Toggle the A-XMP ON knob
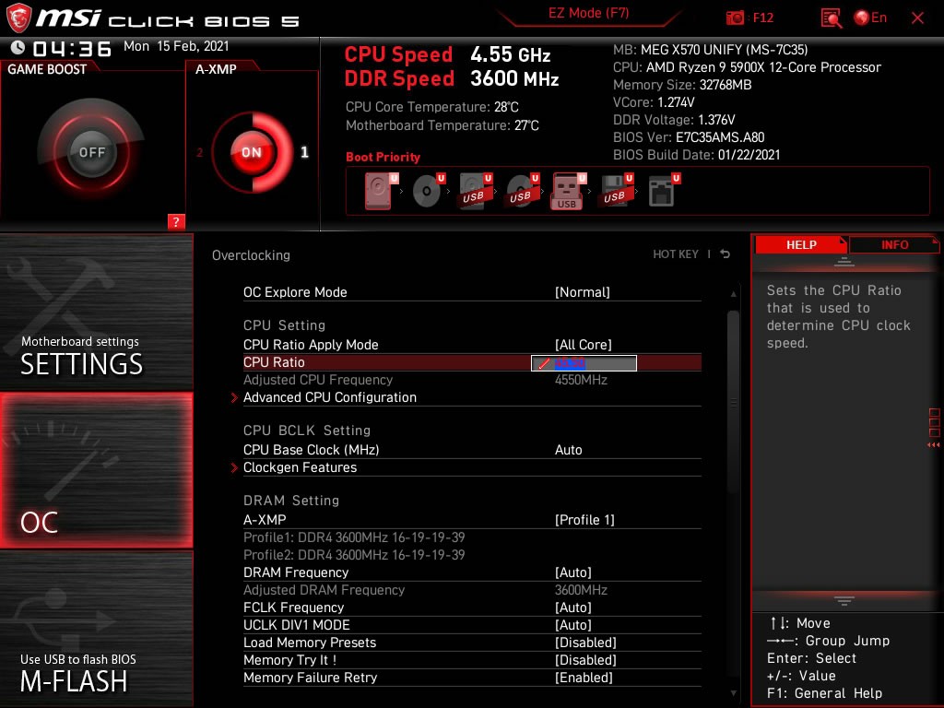Image resolution: width=944 pixels, height=708 pixels. (253, 152)
